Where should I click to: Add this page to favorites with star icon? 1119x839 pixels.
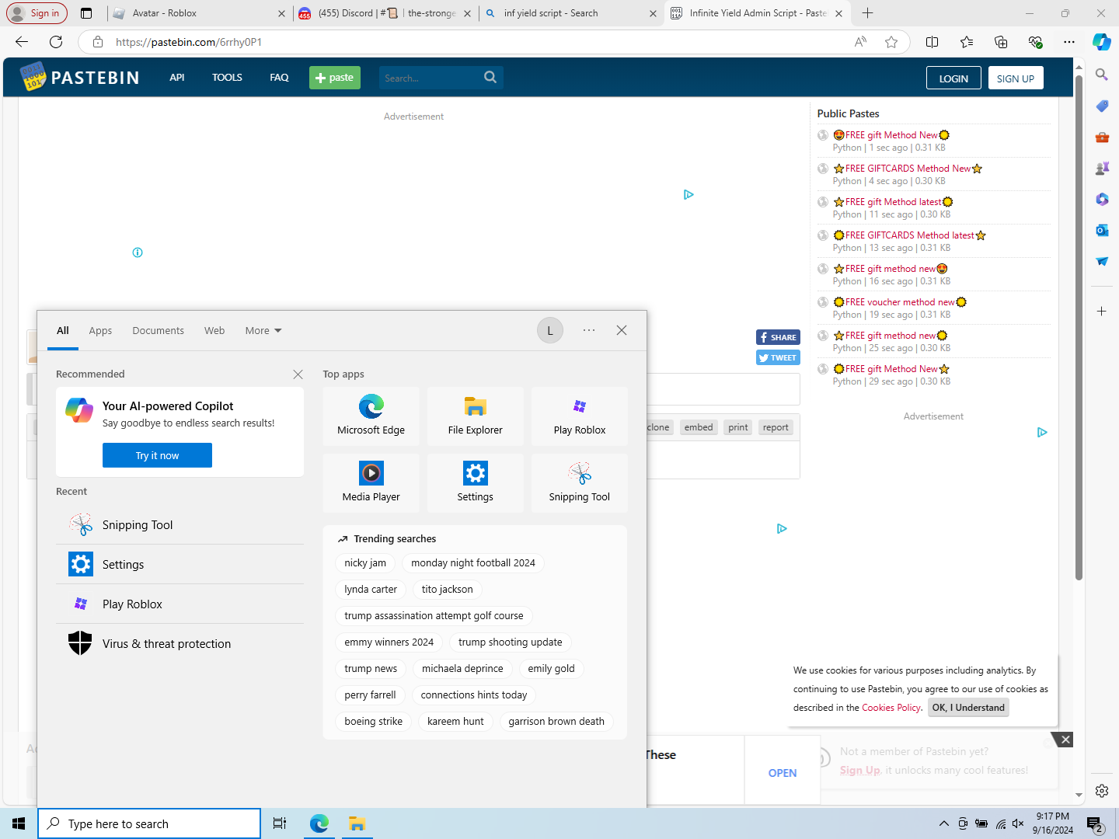pos(891,42)
